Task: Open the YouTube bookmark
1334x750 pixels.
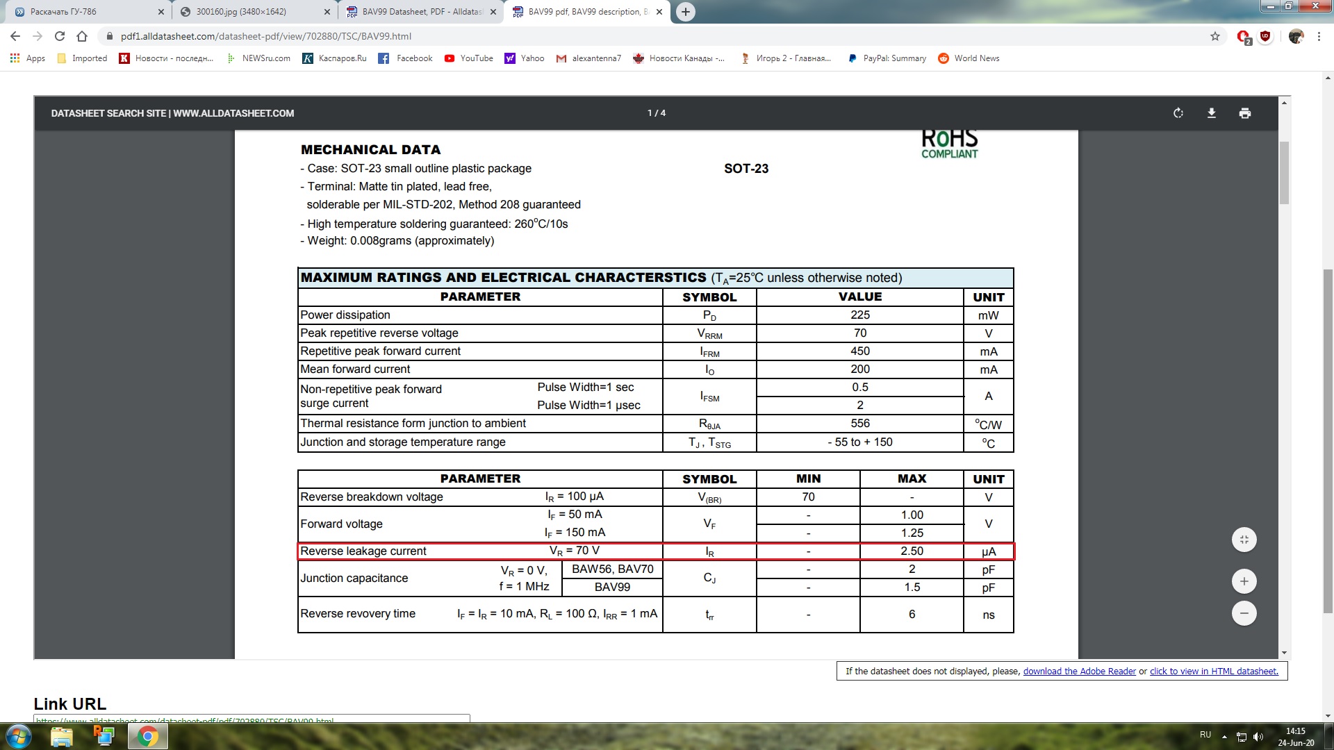Action: coord(469,58)
